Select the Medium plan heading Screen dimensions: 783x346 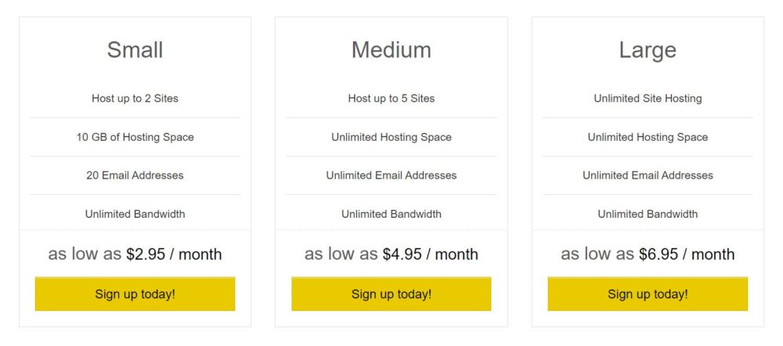click(391, 50)
